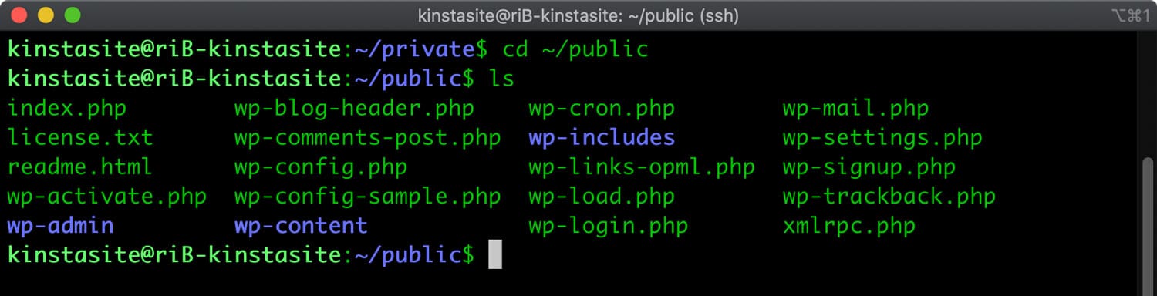Click the red close window button
Viewport: 1157px width, 296px height.
click(x=19, y=15)
